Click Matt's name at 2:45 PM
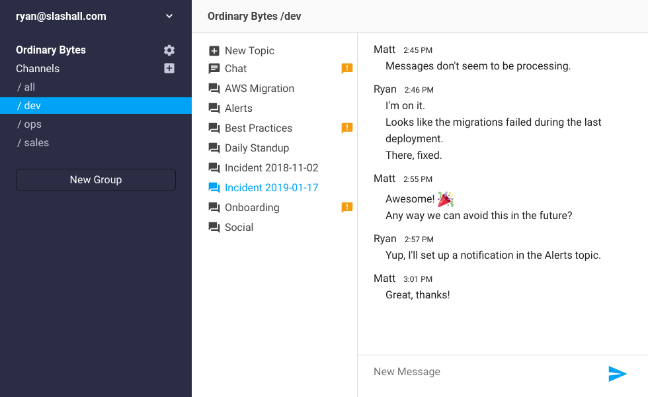The height and width of the screenshot is (397, 648). point(384,50)
